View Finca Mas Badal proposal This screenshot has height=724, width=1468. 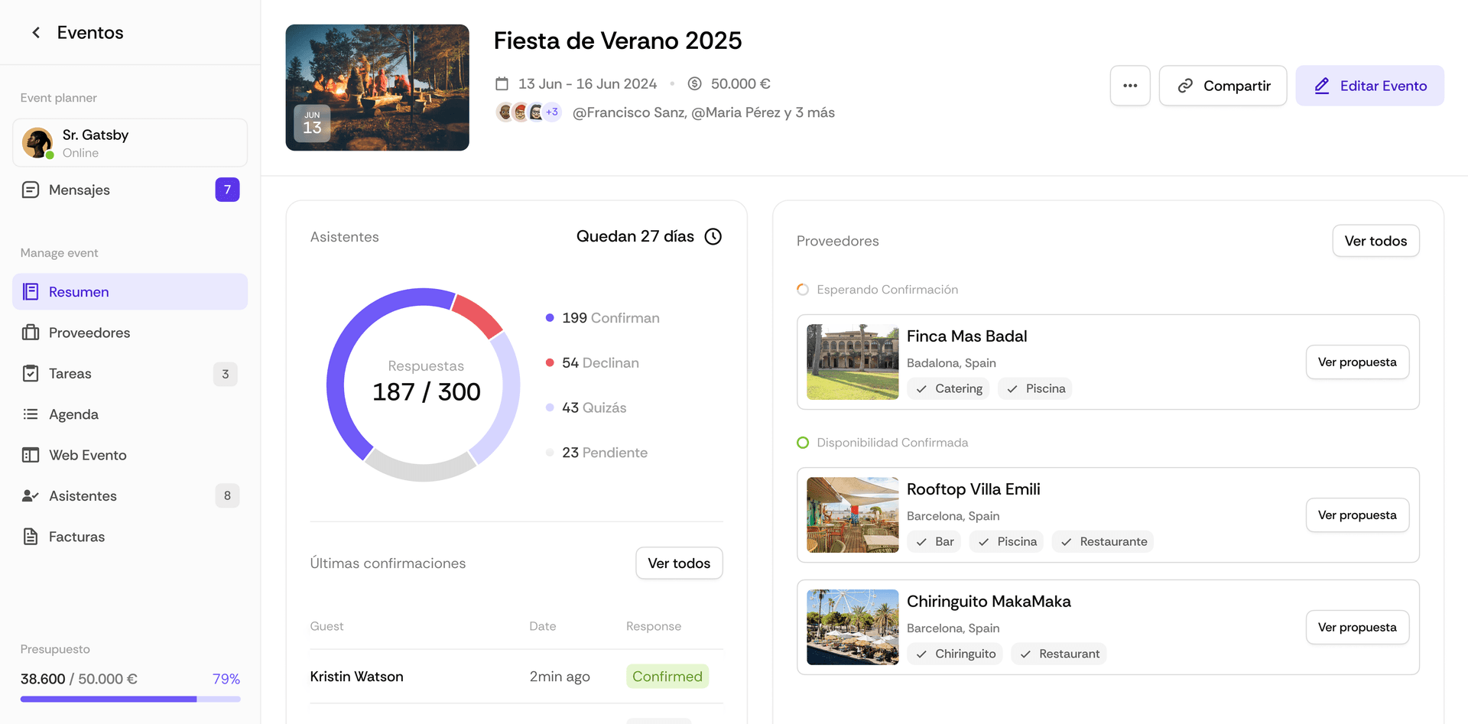1357,362
